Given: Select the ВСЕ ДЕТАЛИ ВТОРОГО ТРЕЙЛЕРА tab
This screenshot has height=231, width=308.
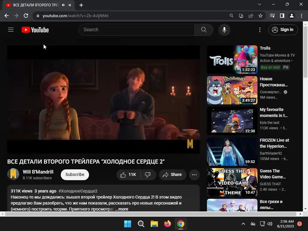Looking at the screenshot, I should tap(36, 5).
